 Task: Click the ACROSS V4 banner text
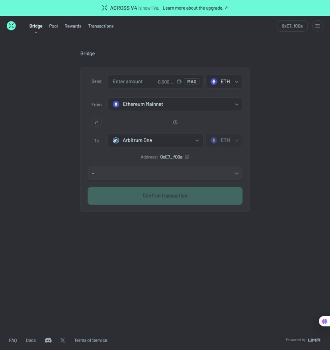[x=123, y=8]
